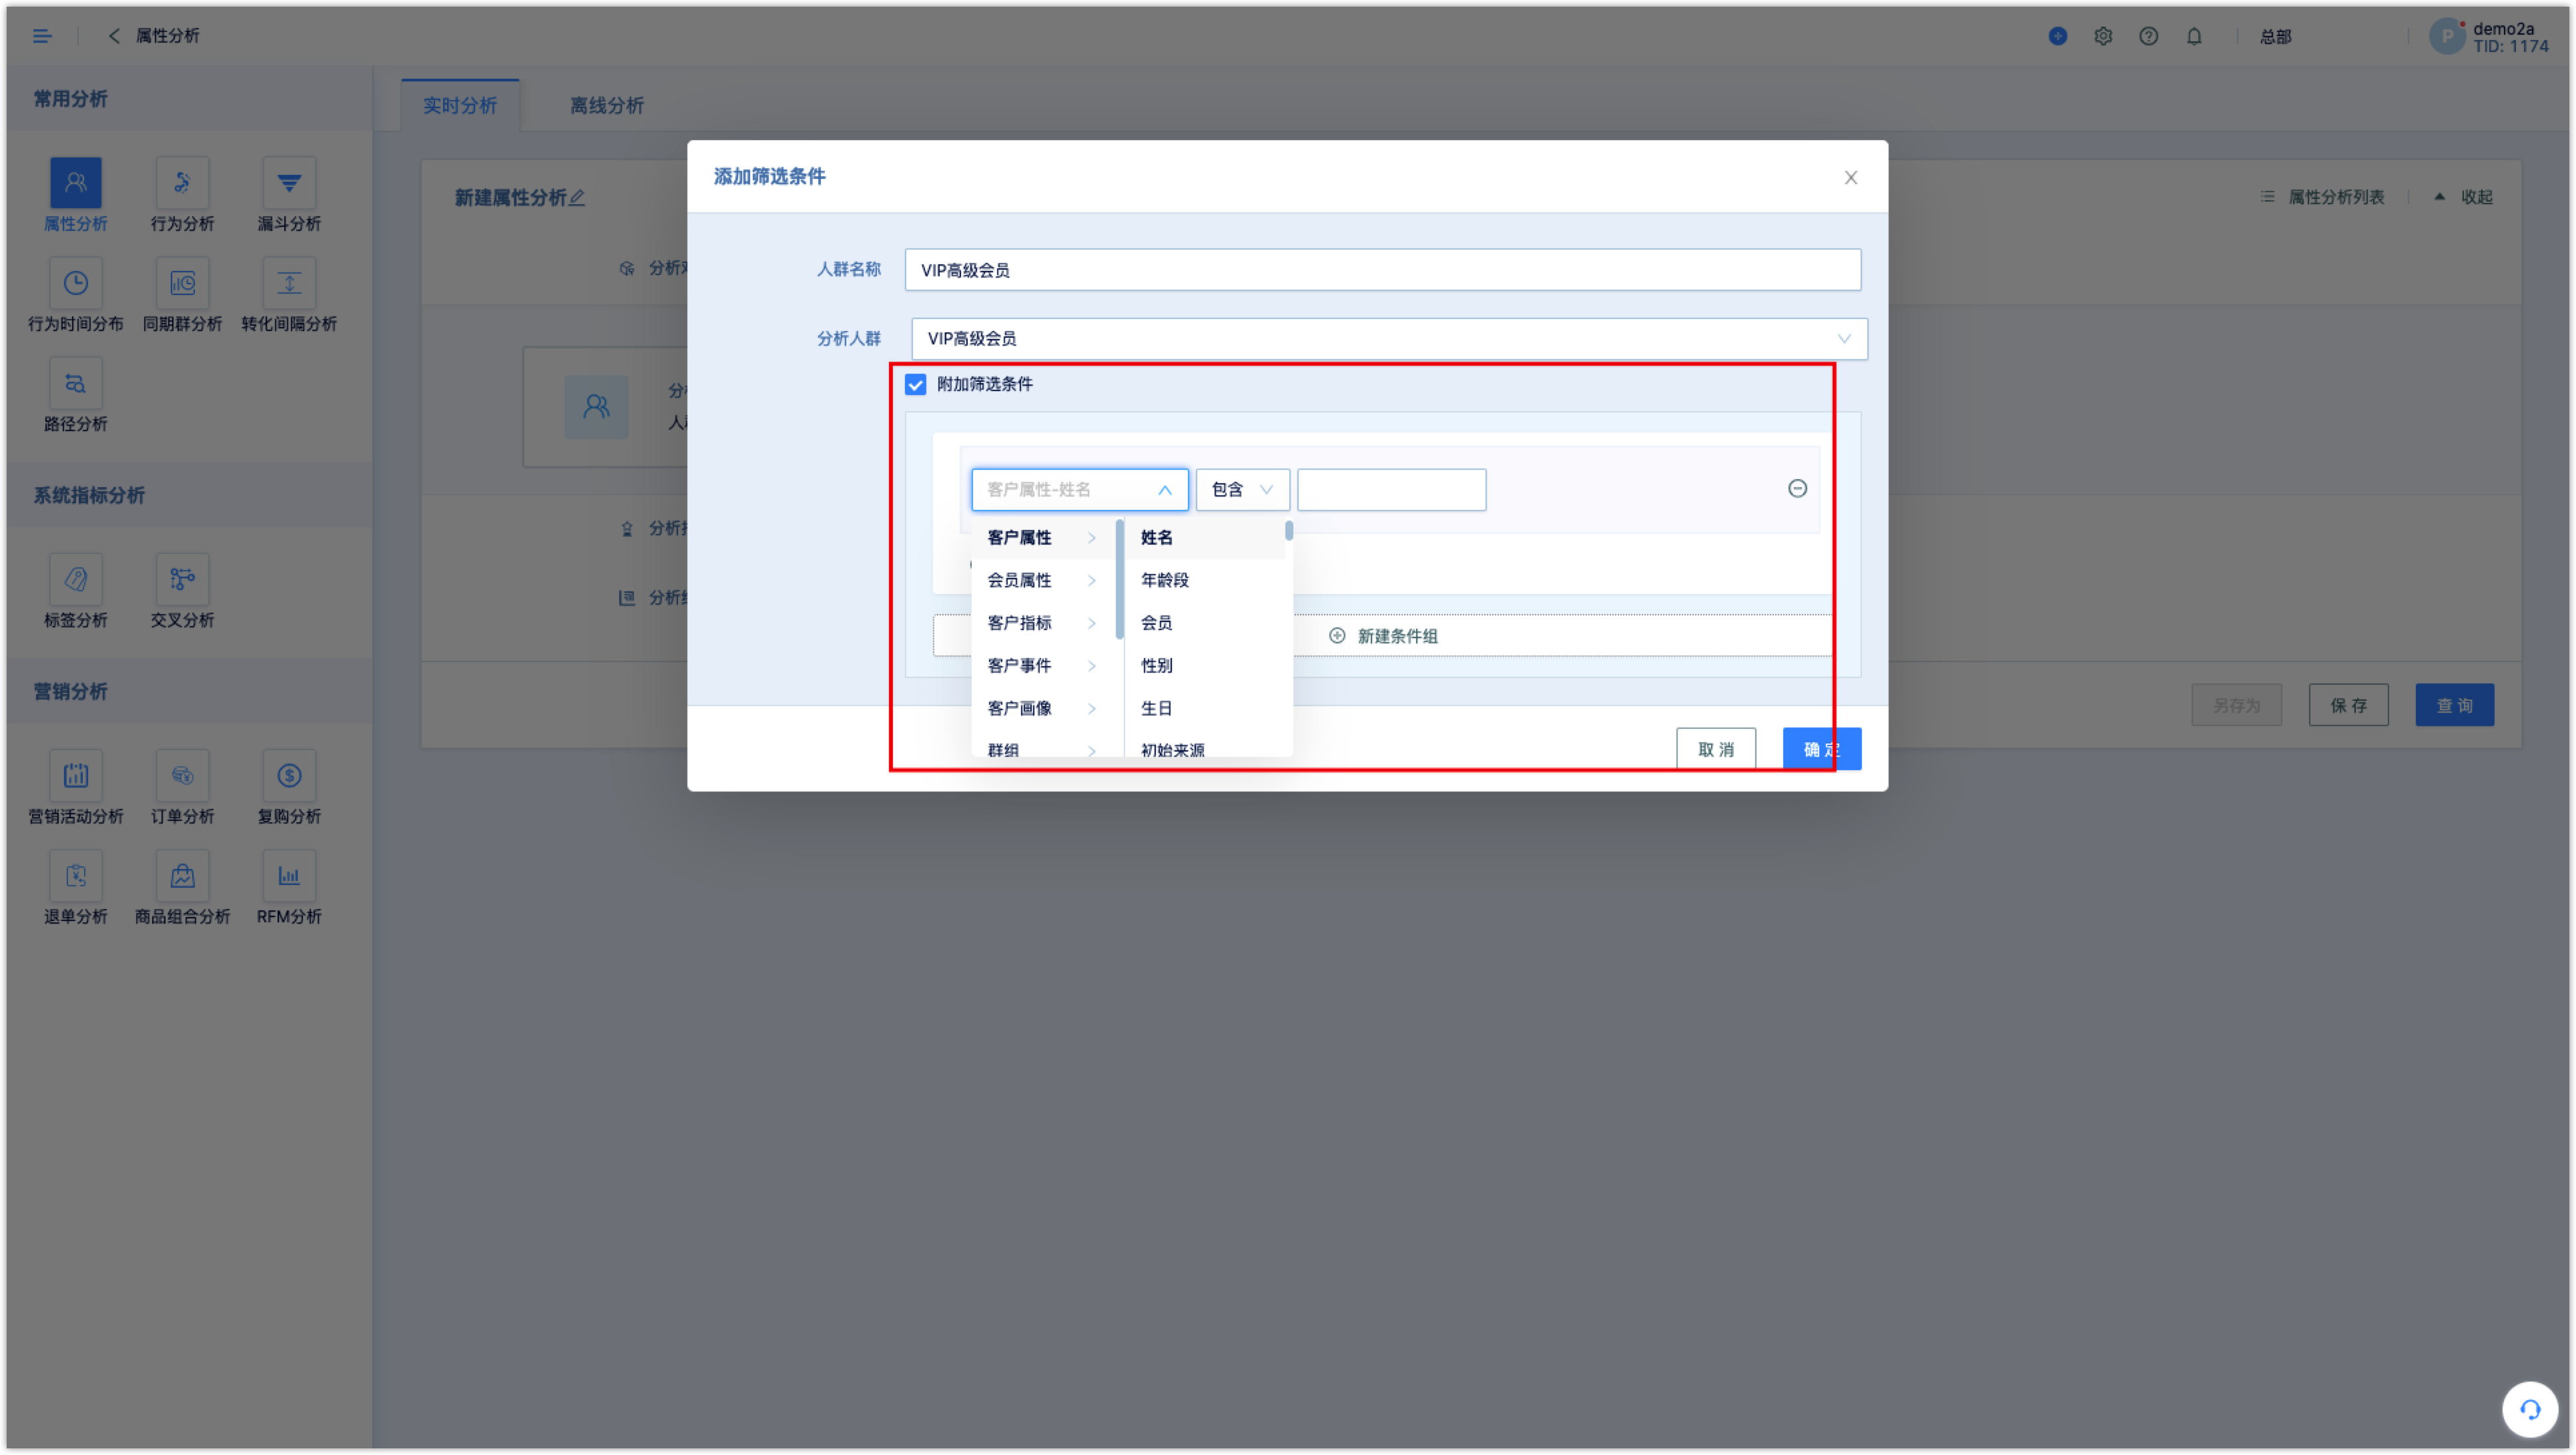Expand the 客户事件 category
Viewport: 2576px width, 1455px height.
coord(1042,665)
